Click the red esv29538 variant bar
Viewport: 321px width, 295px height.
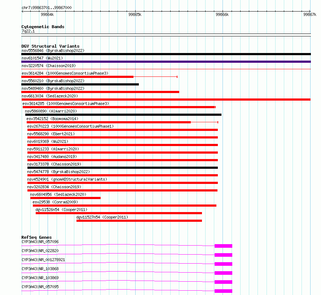[x=125, y=206]
